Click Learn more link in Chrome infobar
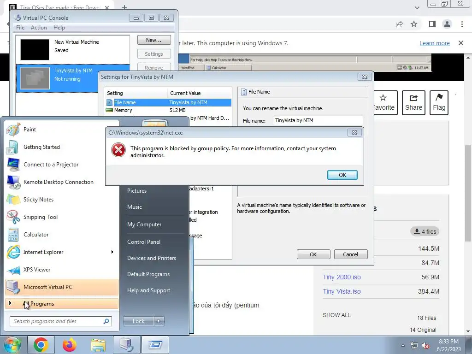The height and width of the screenshot is (354, 472). (x=435, y=43)
